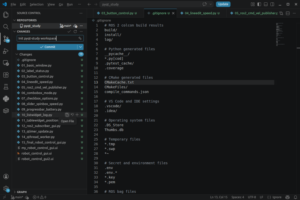Open the Python view in activity bar

coord(6,99)
